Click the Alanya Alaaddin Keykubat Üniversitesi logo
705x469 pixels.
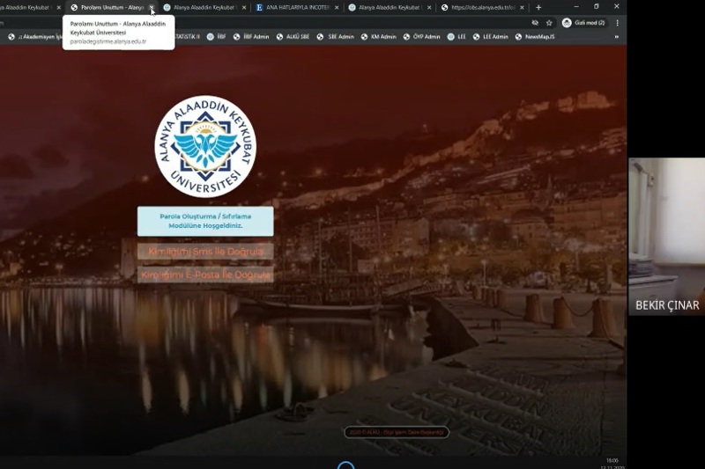pos(205,146)
